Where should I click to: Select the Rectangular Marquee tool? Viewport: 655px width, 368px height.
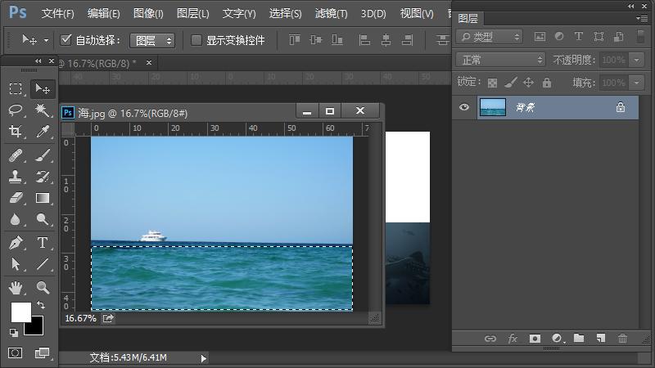click(x=16, y=89)
